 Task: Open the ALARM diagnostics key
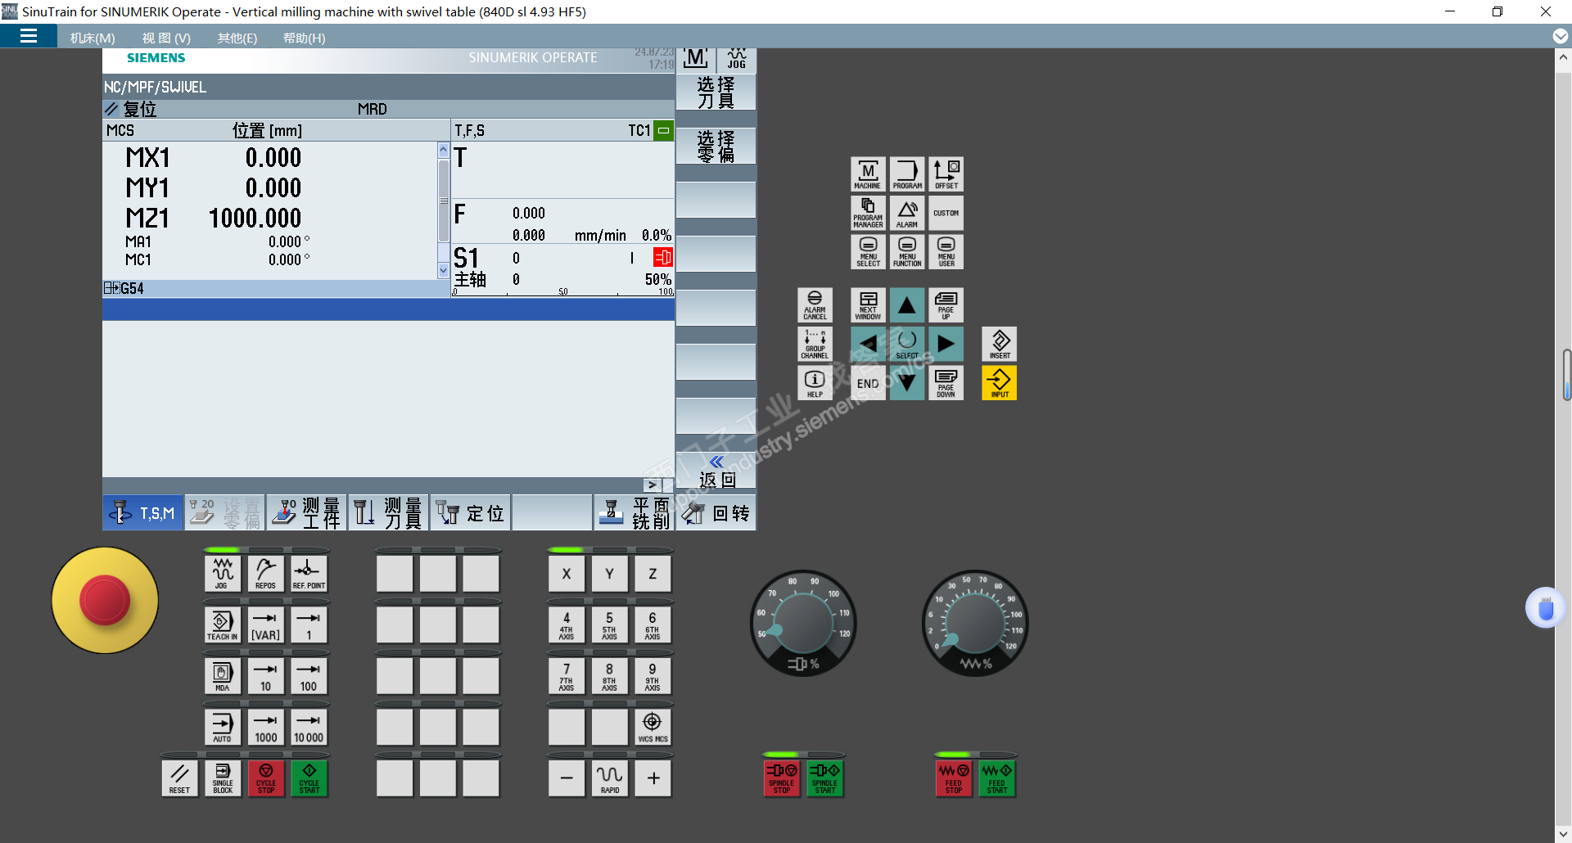coord(907,213)
